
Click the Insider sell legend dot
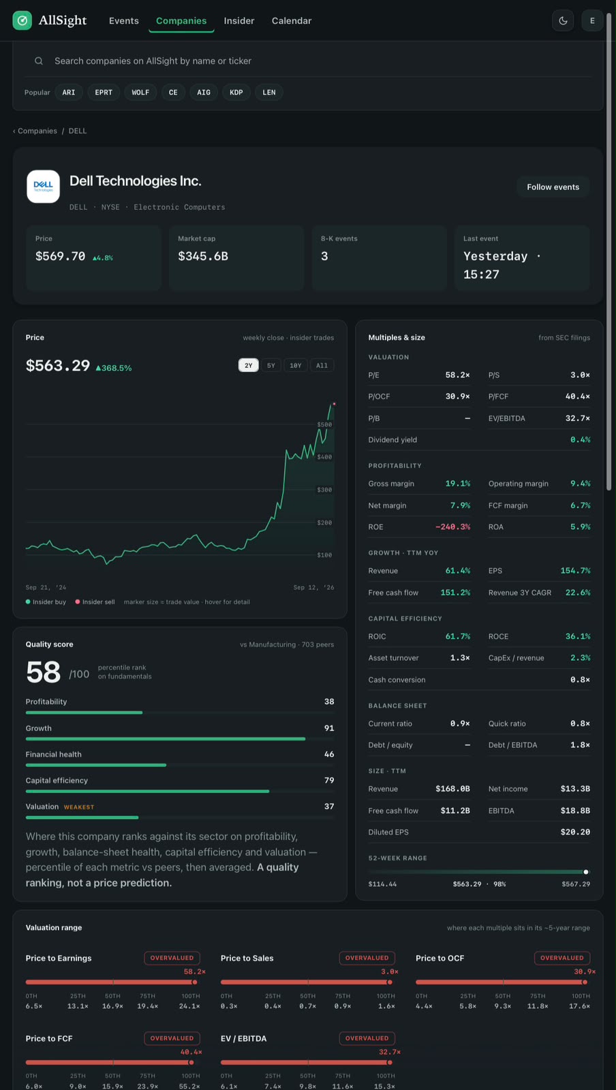(x=78, y=602)
